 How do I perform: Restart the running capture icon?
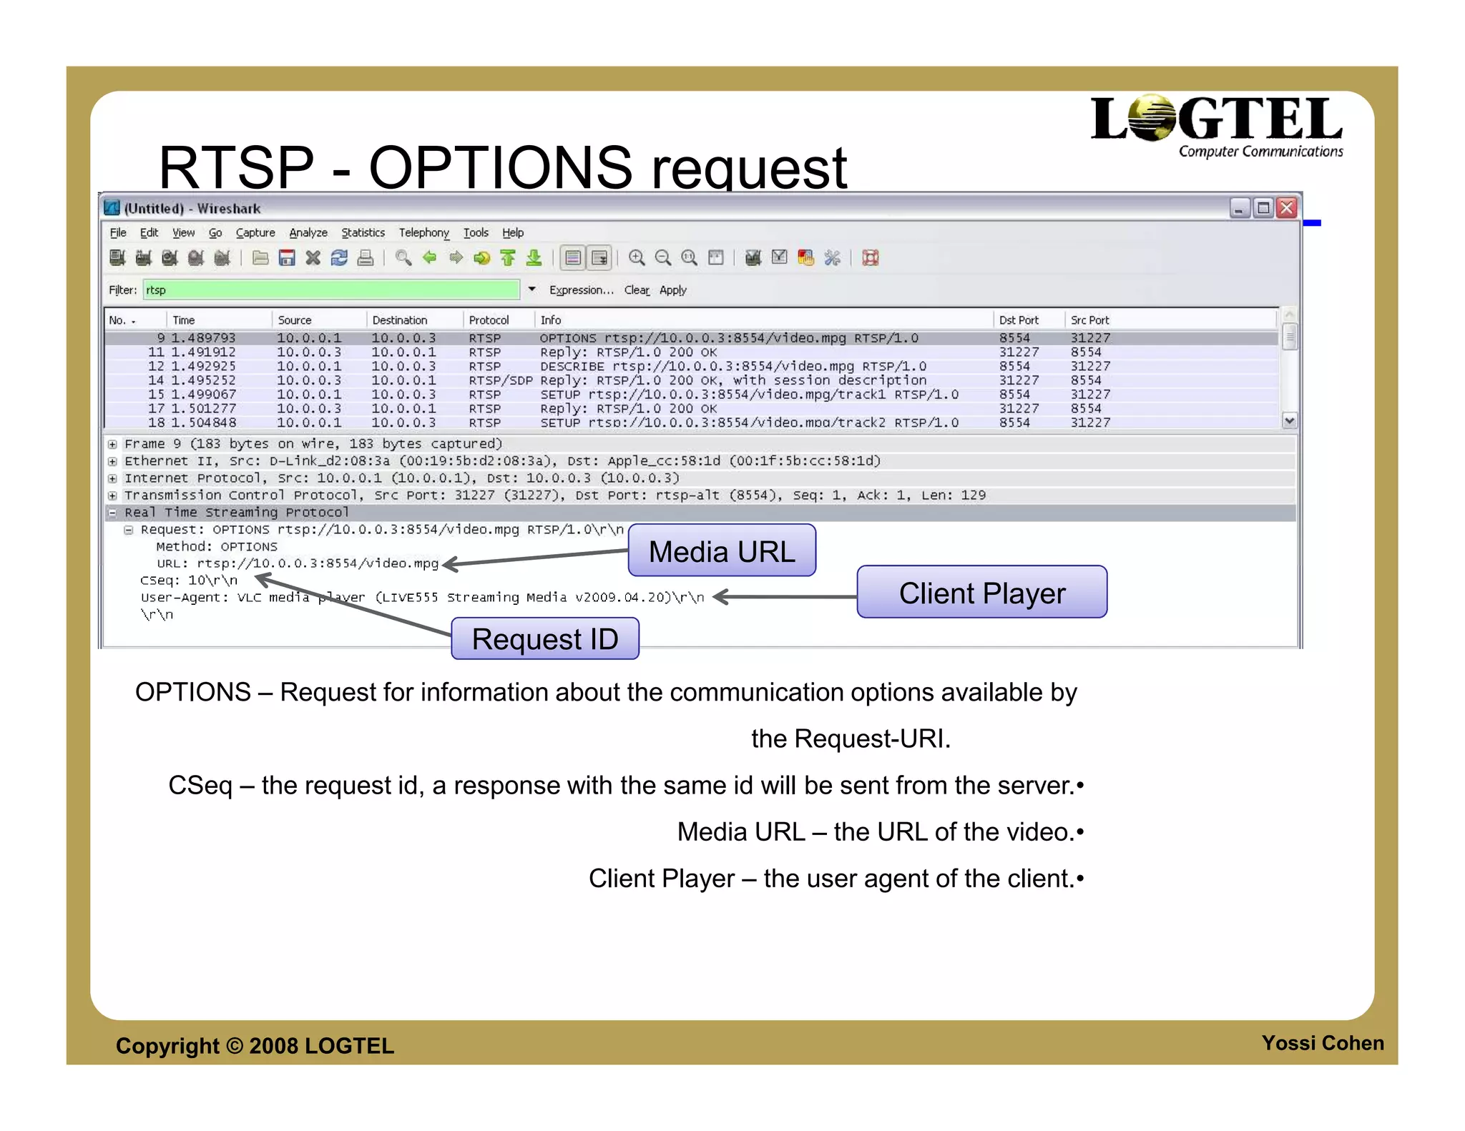(x=222, y=258)
